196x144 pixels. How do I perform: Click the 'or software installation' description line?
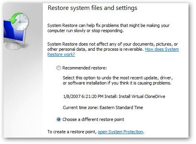pyautogui.click(x=117, y=83)
